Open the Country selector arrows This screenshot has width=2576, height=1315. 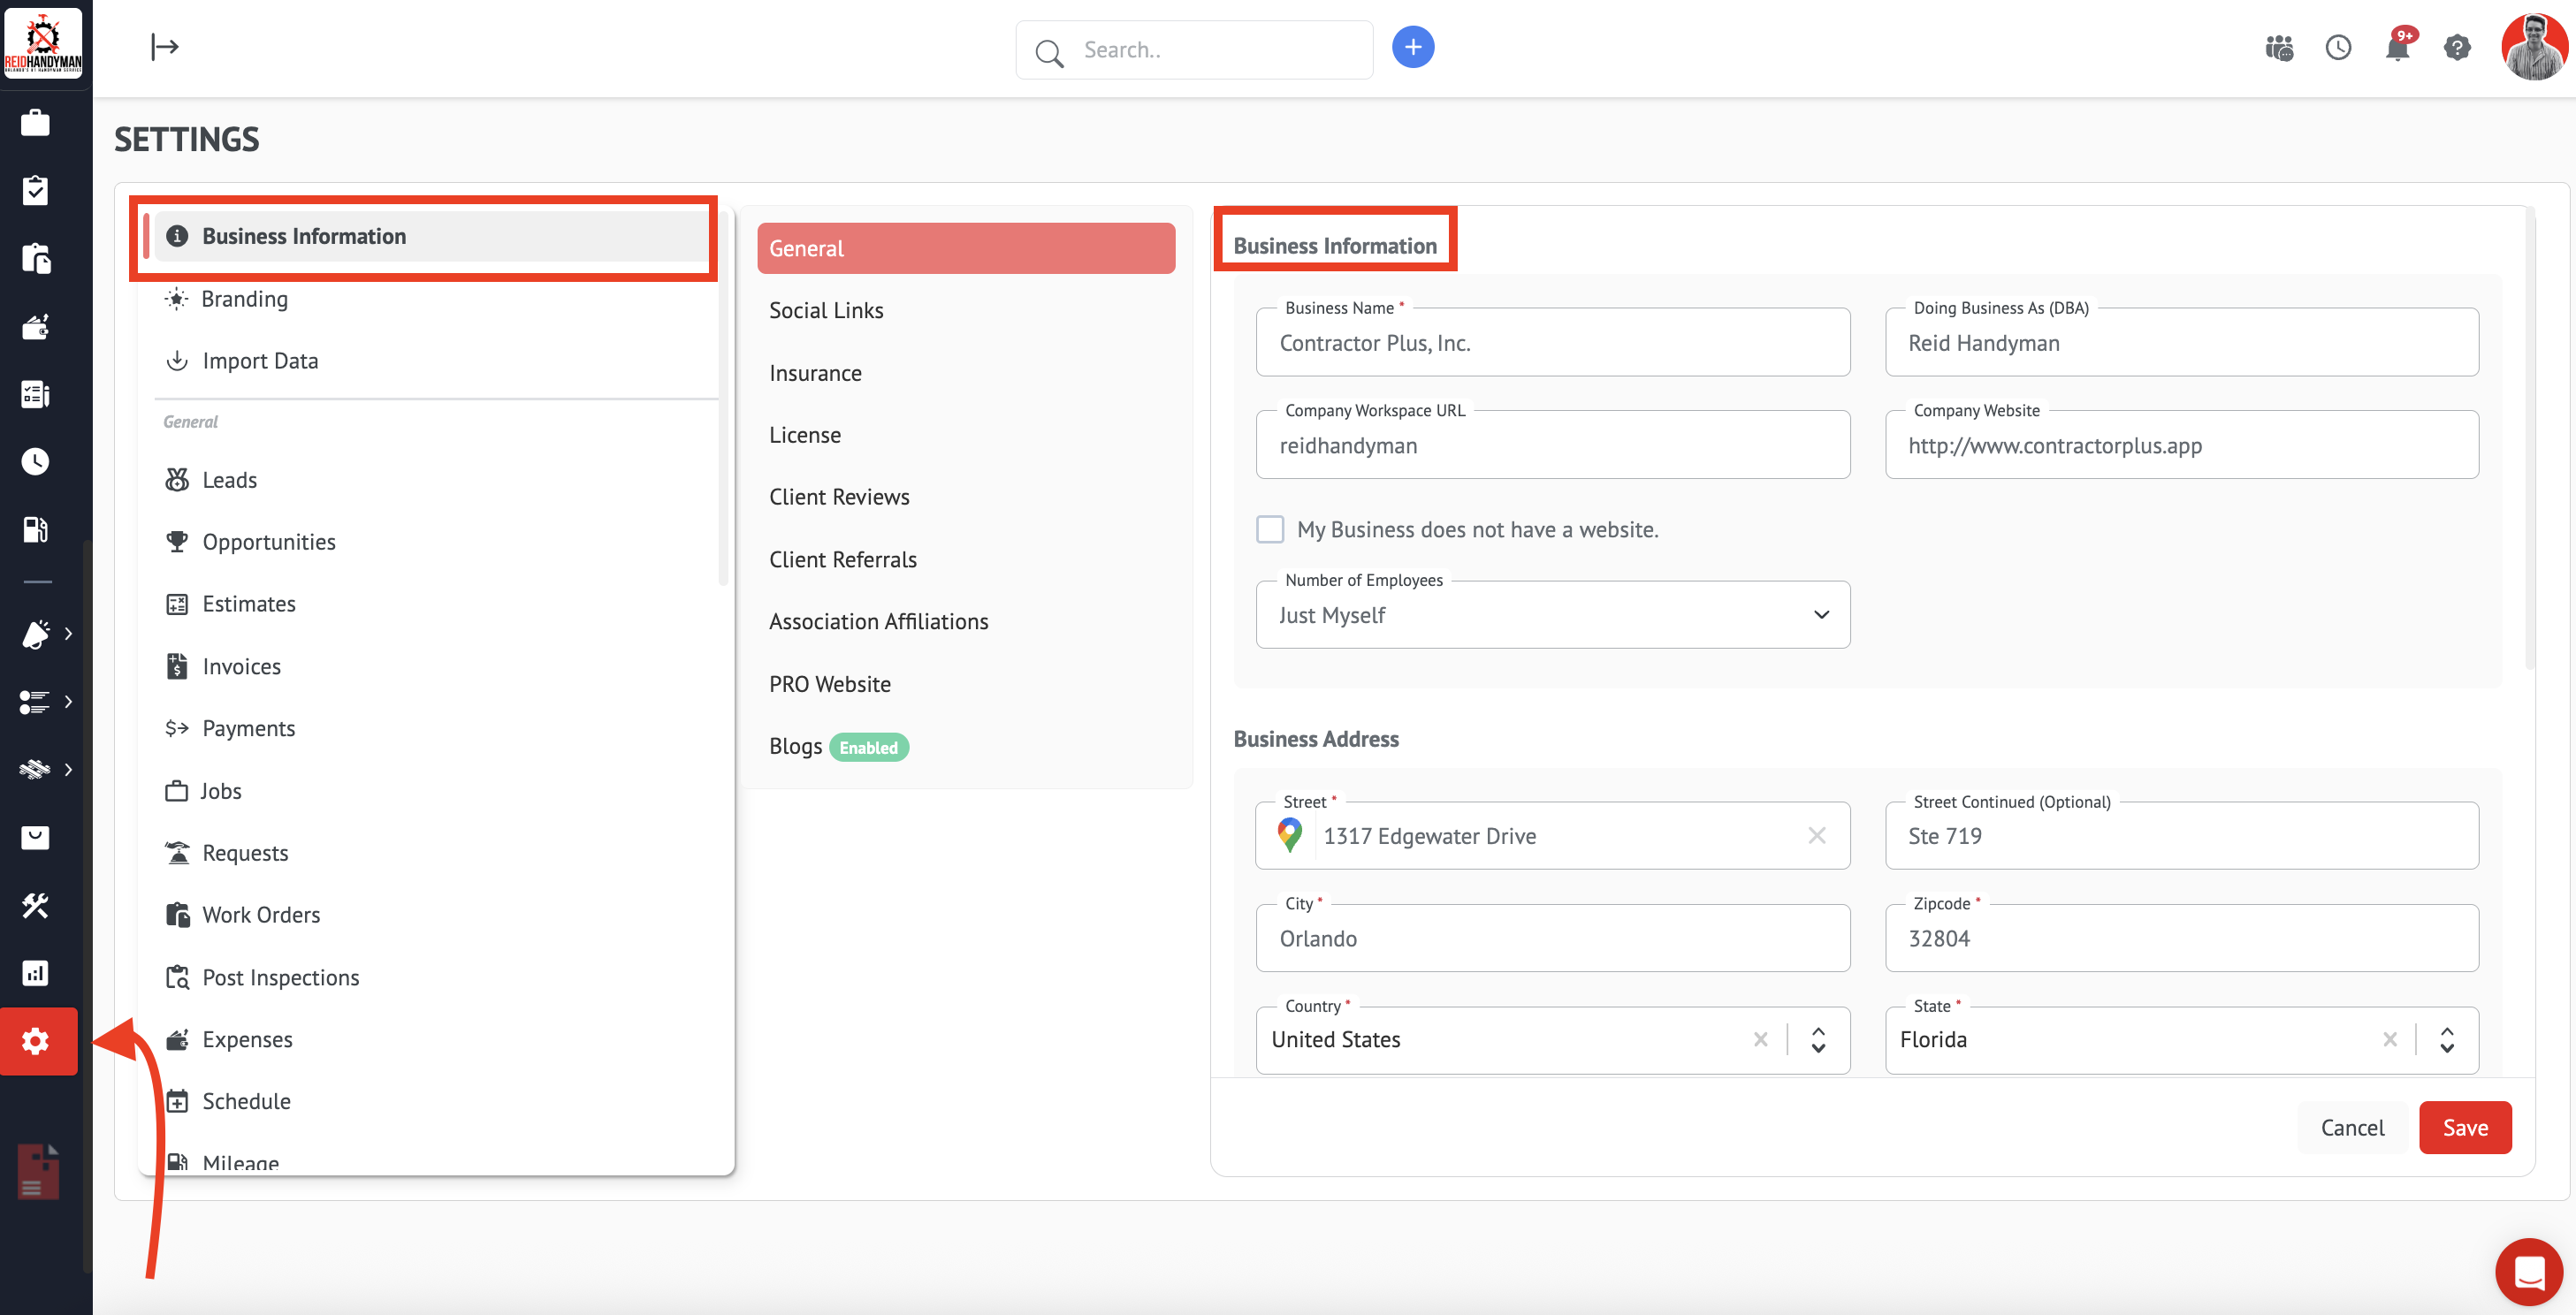tap(1818, 1040)
